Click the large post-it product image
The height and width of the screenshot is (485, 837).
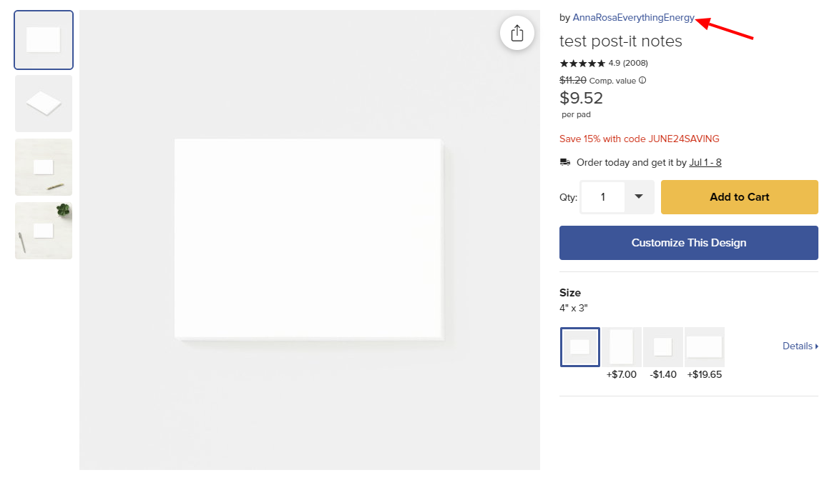[310, 240]
